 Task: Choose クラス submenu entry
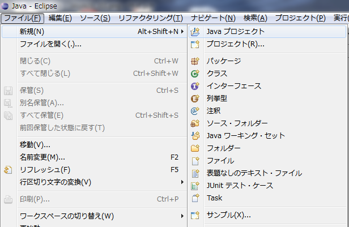coord(268,74)
